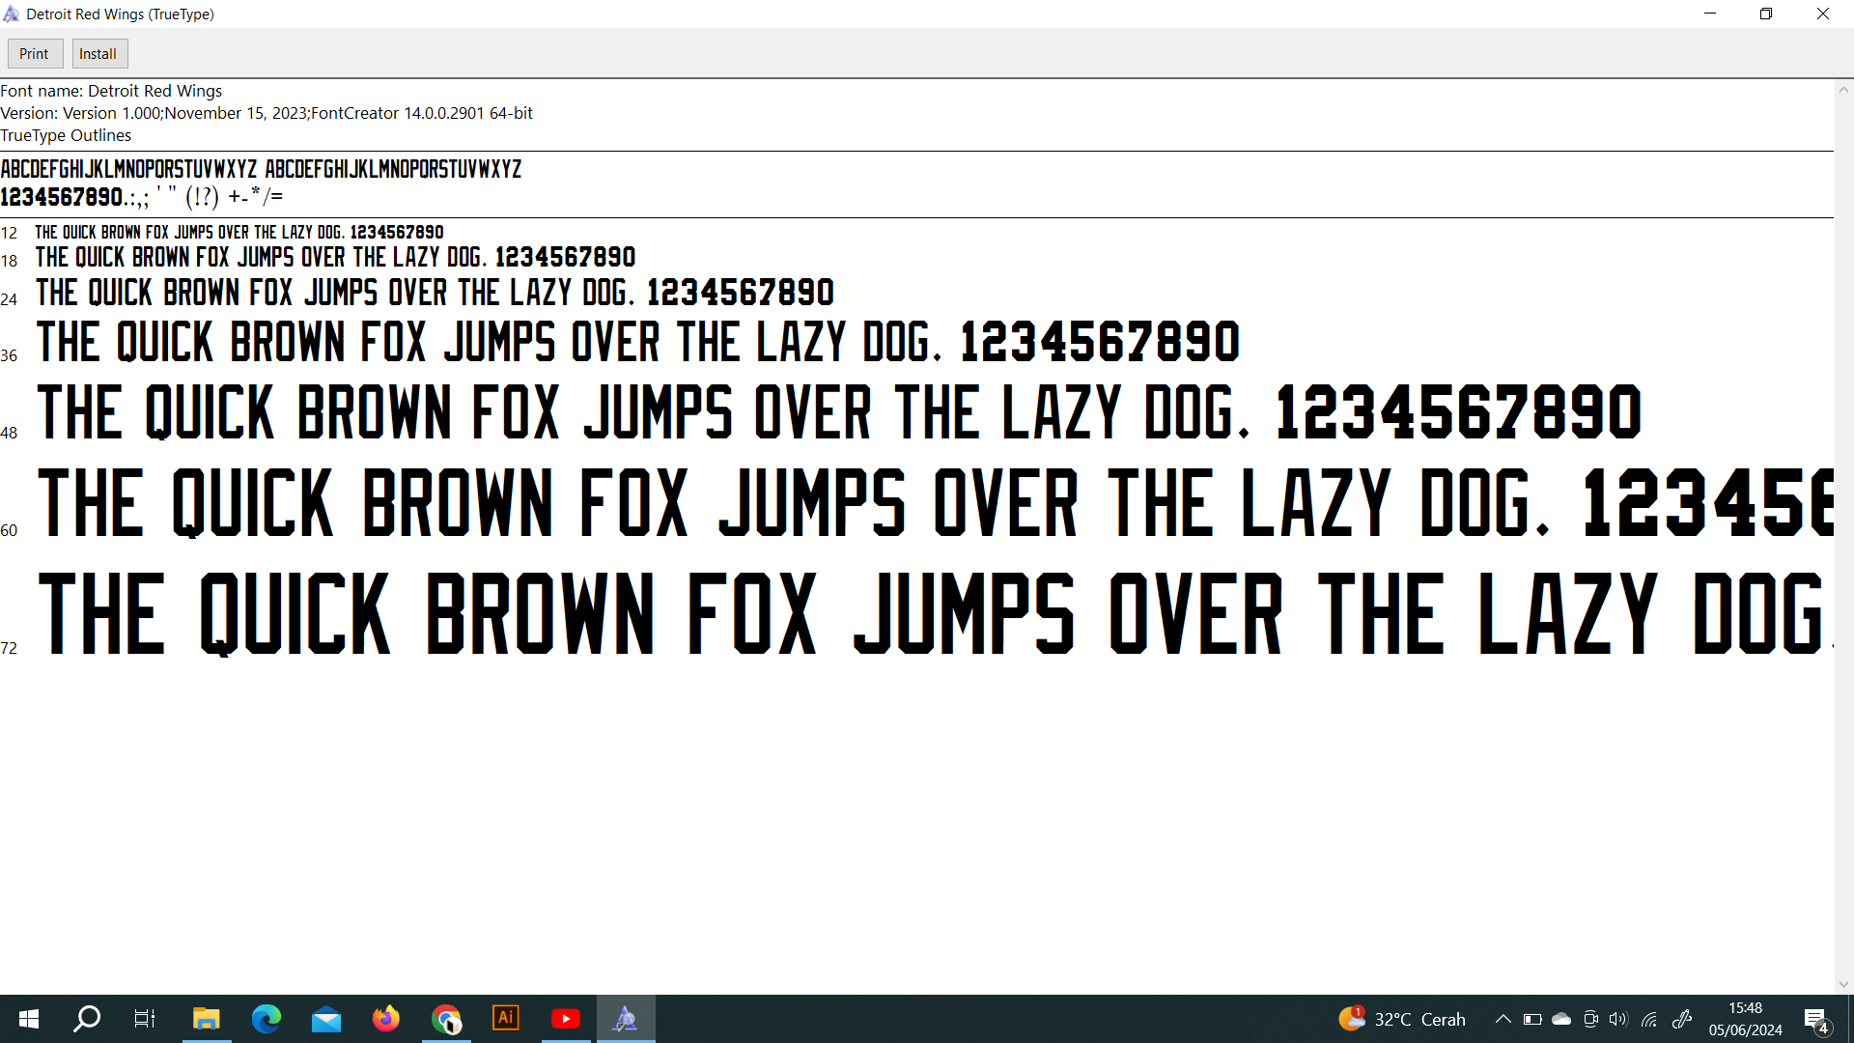The image size is (1854, 1043).
Task: Expand hidden system tray icons
Action: pyautogui.click(x=1503, y=1019)
